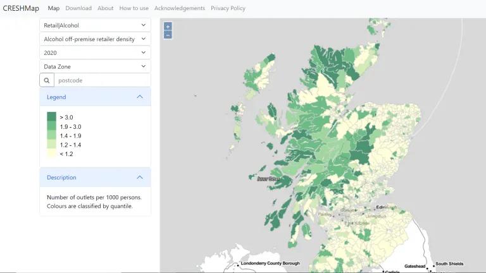Open the About nav item
Viewport: 486px width, 273px height.
click(x=106, y=8)
